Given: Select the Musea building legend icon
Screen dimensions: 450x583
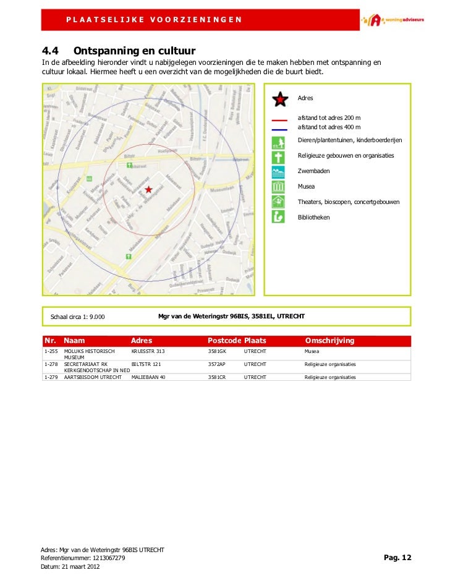Looking at the screenshot, I should (x=278, y=187).
